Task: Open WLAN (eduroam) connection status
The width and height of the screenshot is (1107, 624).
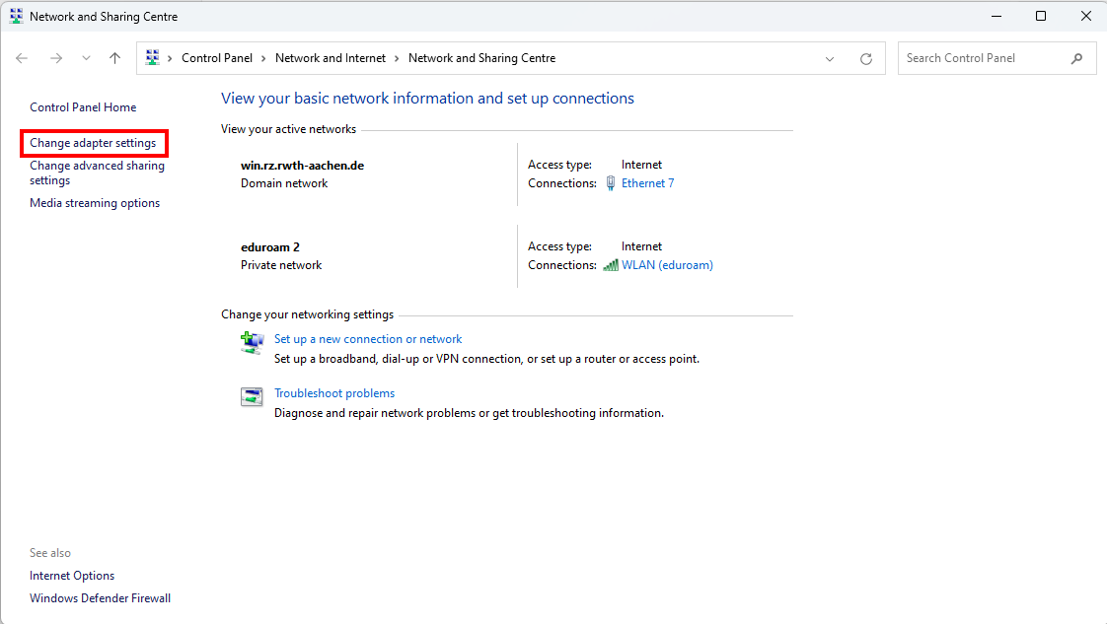Action: coord(667,265)
